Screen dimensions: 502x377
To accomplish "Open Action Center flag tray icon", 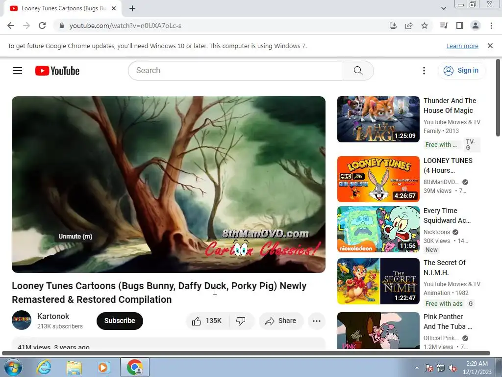I will click(x=429, y=368).
